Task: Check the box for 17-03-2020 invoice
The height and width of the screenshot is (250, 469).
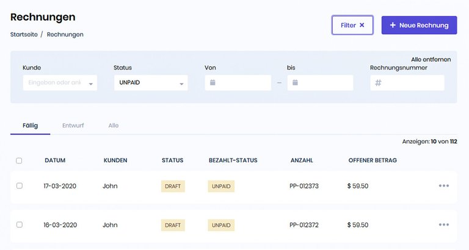Action: (x=19, y=186)
